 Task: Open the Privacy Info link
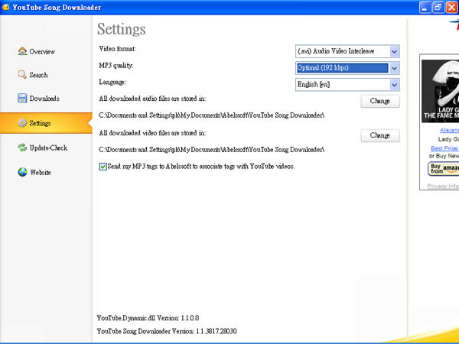[443, 186]
